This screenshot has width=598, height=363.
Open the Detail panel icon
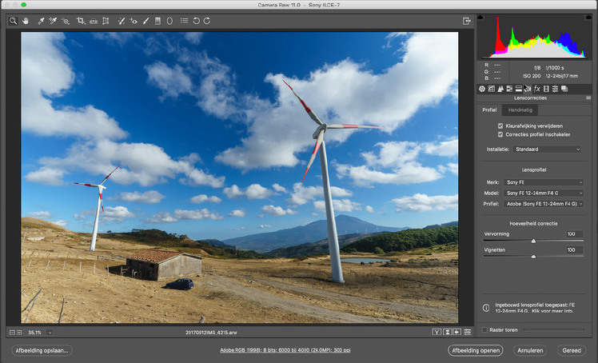[x=500, y=89]
